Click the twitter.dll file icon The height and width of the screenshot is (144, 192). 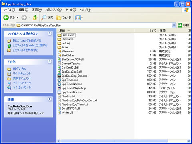coord(59,112)
